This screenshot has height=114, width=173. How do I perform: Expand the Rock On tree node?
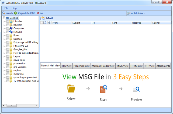pyautogui.click(x=4, y=25)
